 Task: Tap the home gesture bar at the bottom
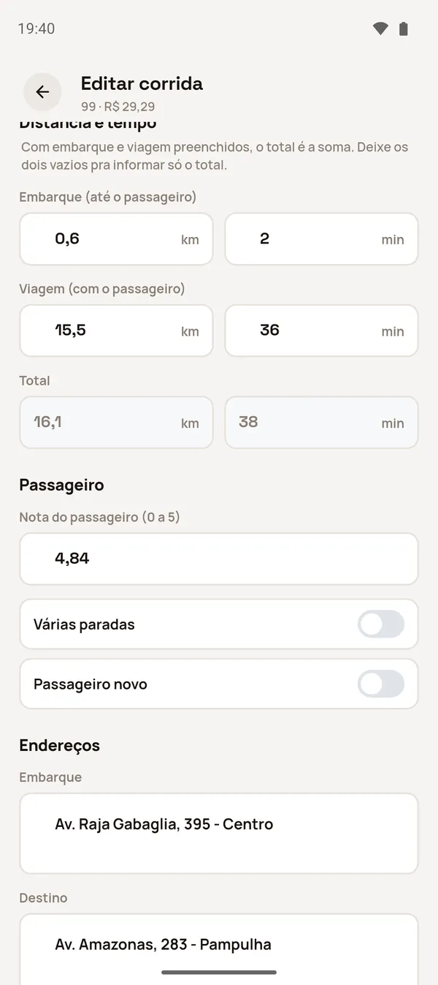click(219, 973)
